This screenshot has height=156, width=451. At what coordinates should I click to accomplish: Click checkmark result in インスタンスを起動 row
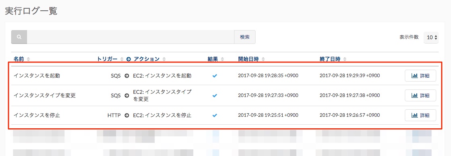tap(215, 76)
